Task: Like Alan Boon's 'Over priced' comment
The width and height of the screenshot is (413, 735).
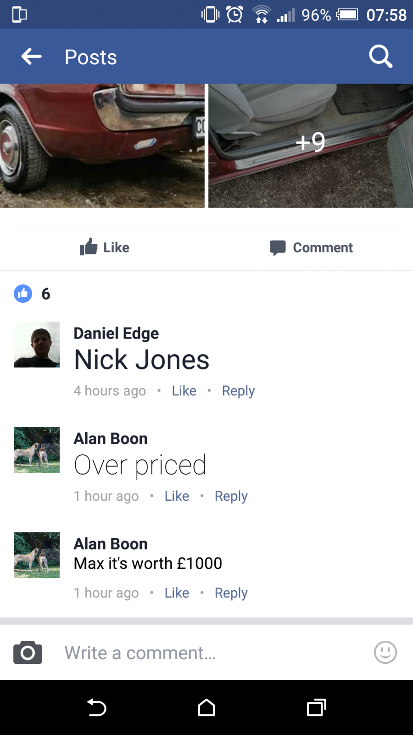Action: pos(177,496)
